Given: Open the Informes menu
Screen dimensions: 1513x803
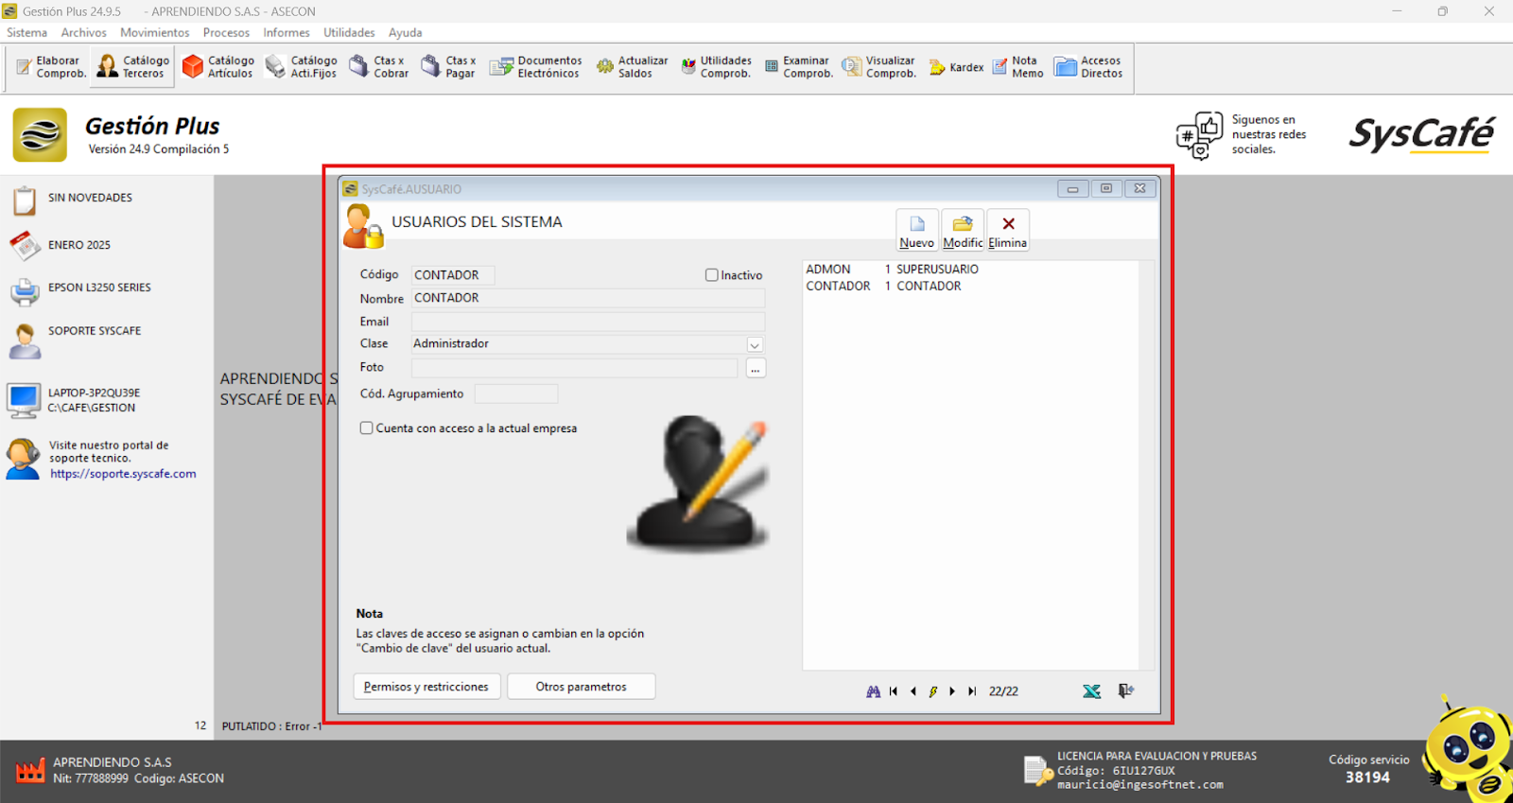Looking at the screenshot, I should 286,32.
